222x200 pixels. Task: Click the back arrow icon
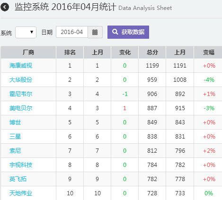5,7
